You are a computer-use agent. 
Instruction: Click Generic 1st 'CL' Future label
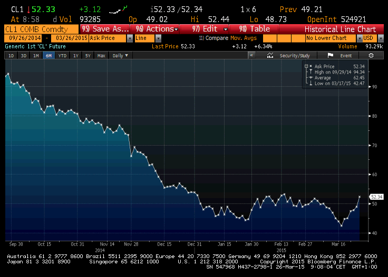point(35,46)
